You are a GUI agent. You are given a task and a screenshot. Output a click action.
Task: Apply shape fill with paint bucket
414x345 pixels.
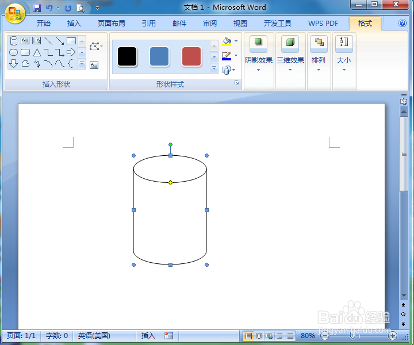(227, 41)
